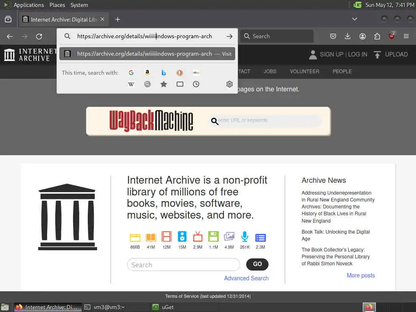Click the Internet Archive logo in header
The image size is (416, 312).
click(x=30, y=55)
